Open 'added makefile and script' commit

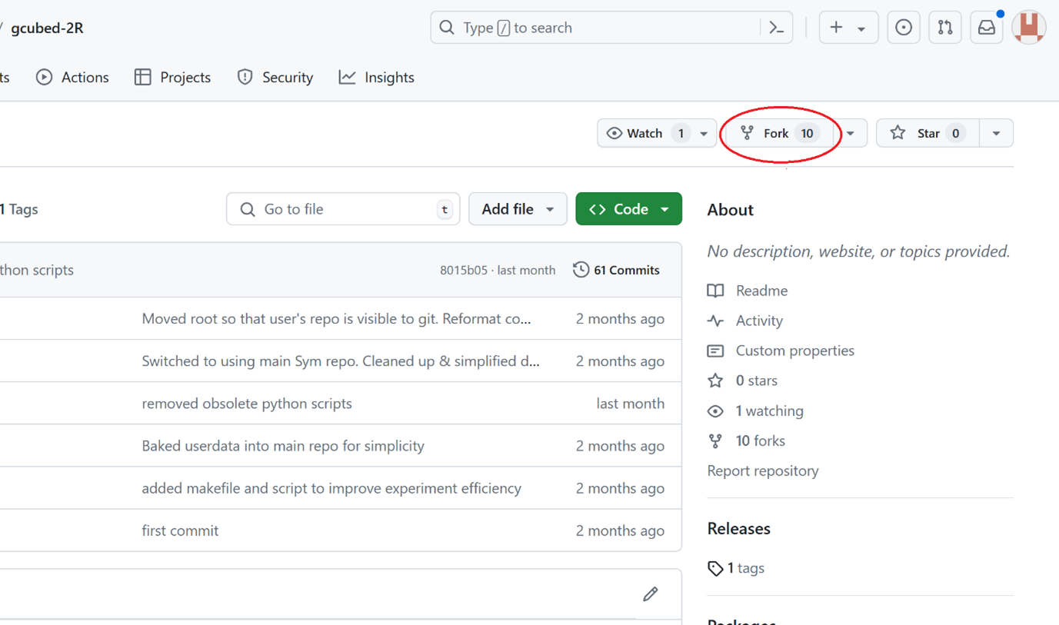pyautogui.click(x=331, y=488)
